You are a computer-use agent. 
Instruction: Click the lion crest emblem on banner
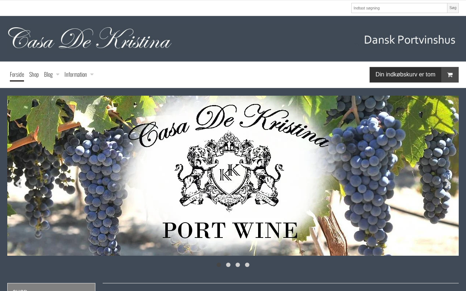229,171
